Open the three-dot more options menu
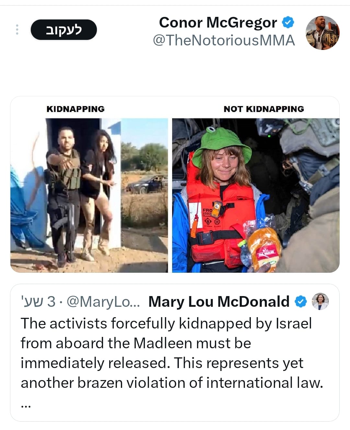This screenshot has height=430, width=350. pos(17,30)
